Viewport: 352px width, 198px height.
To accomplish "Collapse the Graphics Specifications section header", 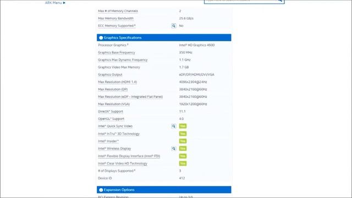I will click(164, 38).
